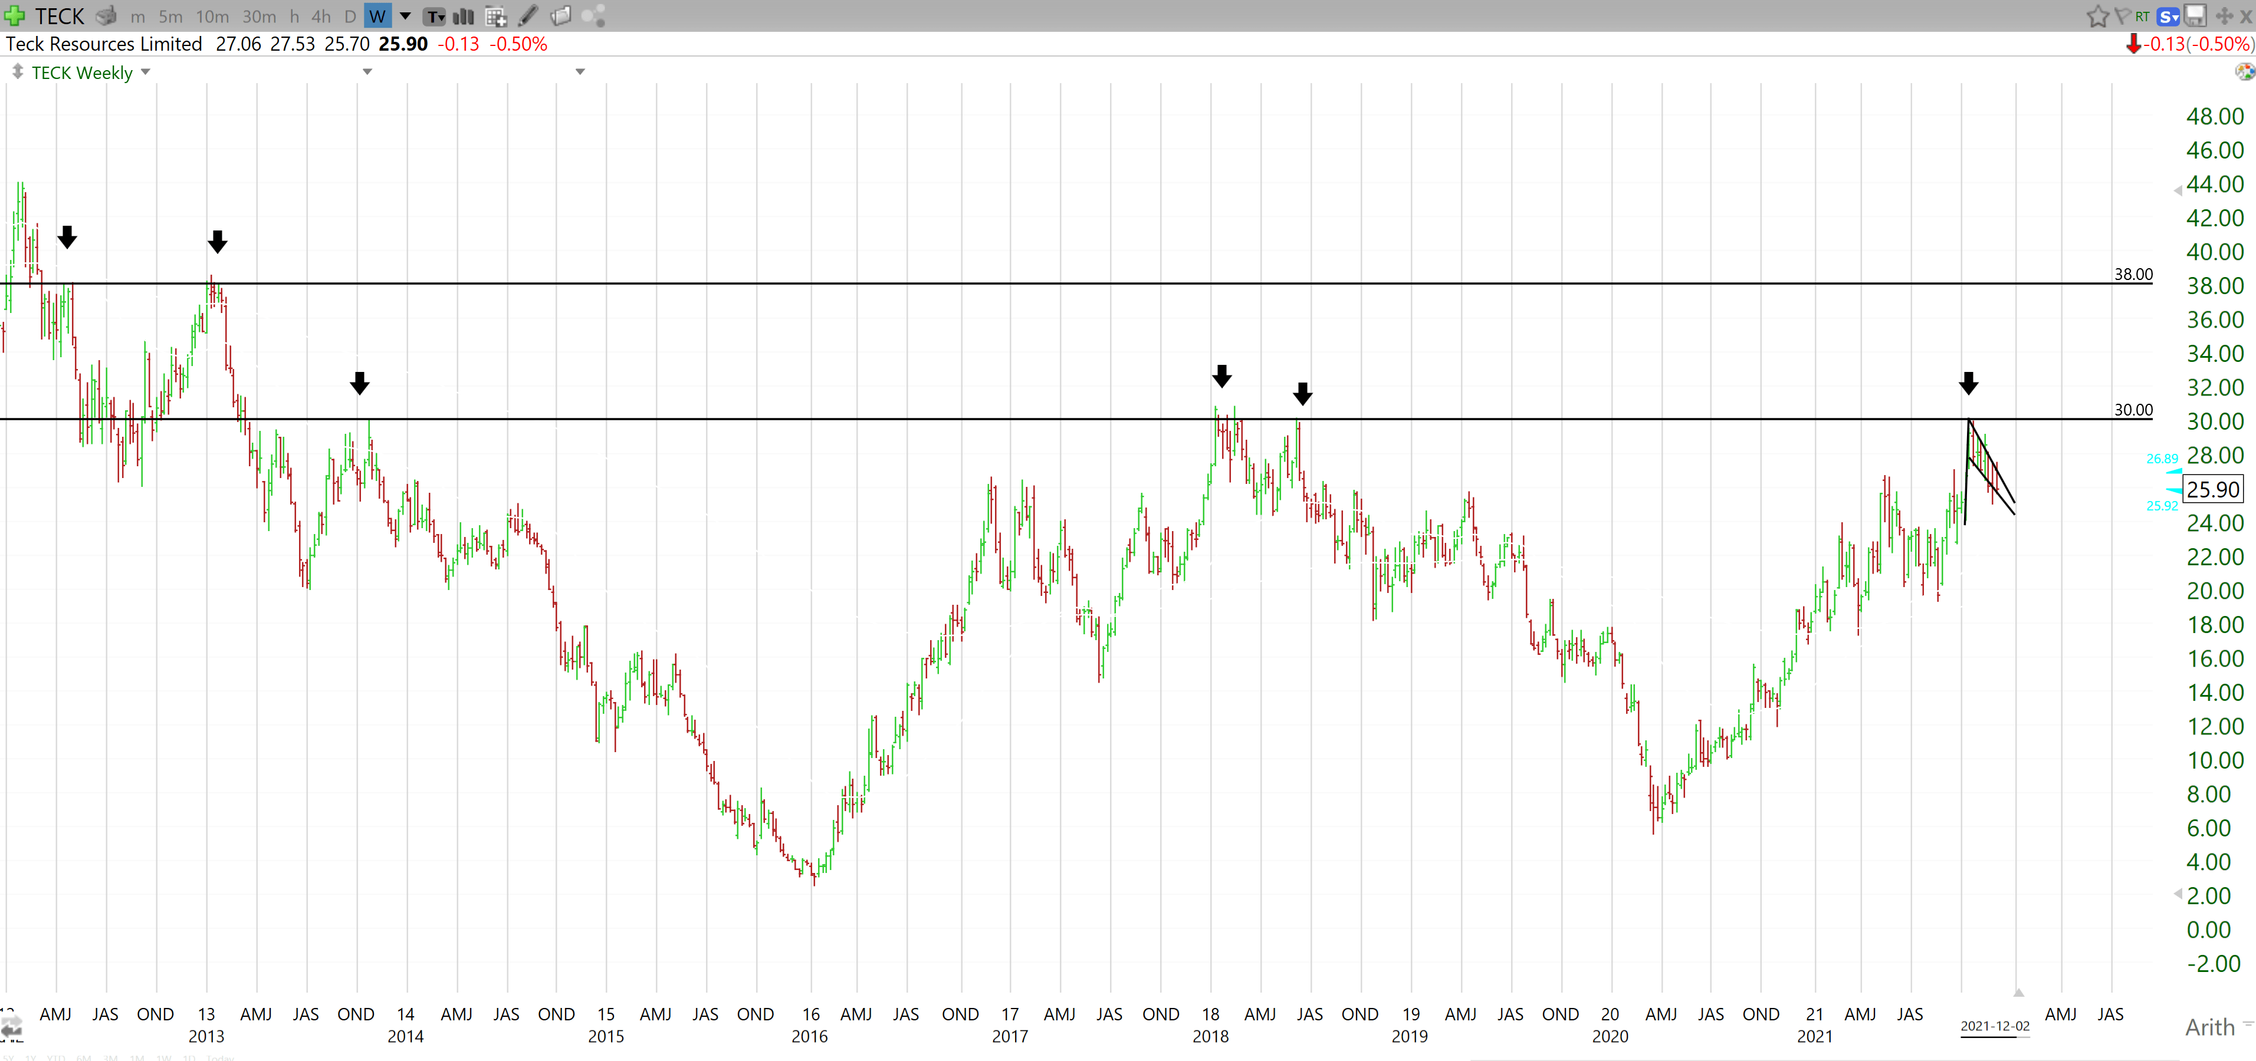Select the hourly 'h' timeframe
2256x1061 pixels.
[x=294, y=17]
